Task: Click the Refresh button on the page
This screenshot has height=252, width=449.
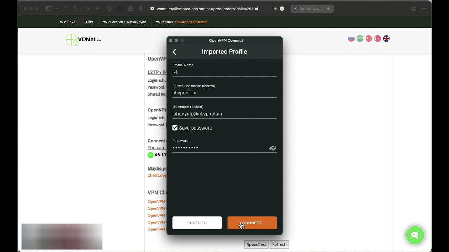Action: [x=279, y=244]
